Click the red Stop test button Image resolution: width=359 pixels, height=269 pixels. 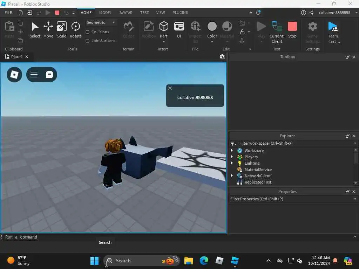292,30
